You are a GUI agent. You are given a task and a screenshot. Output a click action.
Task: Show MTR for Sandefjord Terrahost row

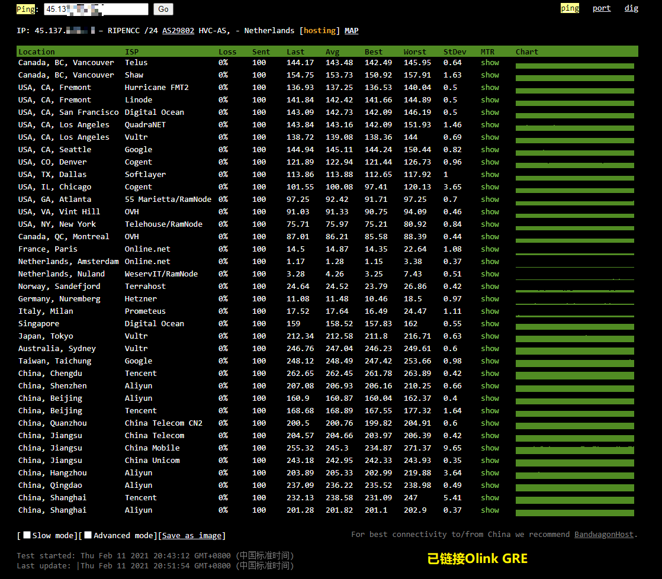coord(490,287)
